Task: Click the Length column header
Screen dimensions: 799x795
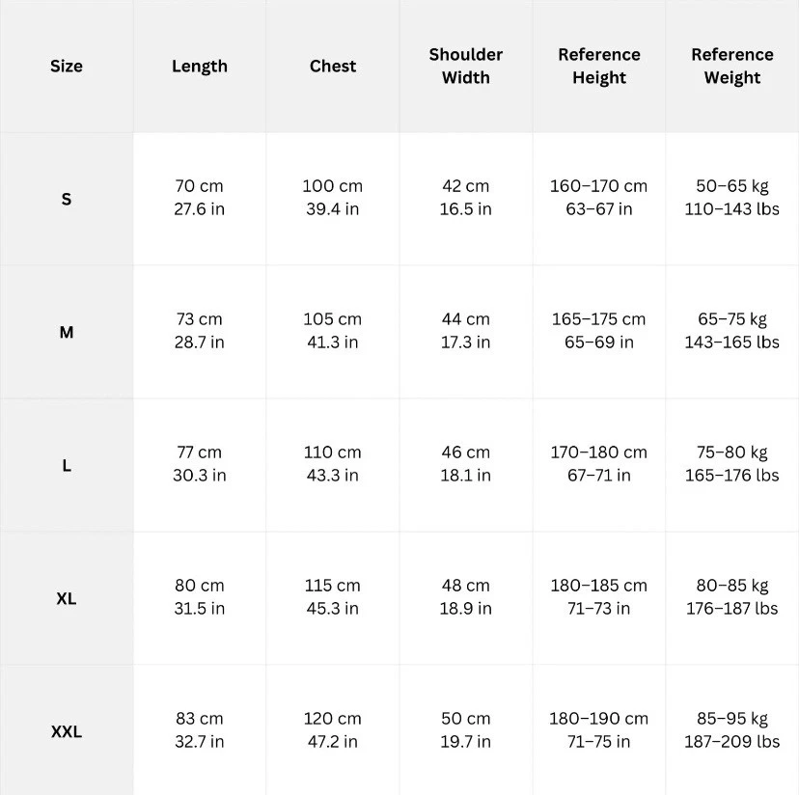Action: 200,67
